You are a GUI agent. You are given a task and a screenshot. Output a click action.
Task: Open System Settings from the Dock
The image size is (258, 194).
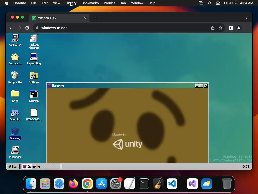tap(115, 184)
